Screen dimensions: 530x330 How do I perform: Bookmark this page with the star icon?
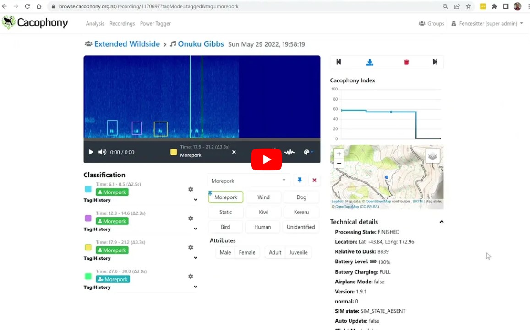(469, 6)
